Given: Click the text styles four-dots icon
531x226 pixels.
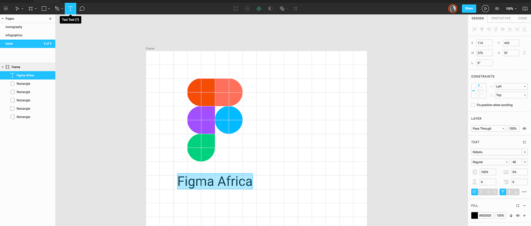Looking at the screenshot, I should click(x=524, y=142).
